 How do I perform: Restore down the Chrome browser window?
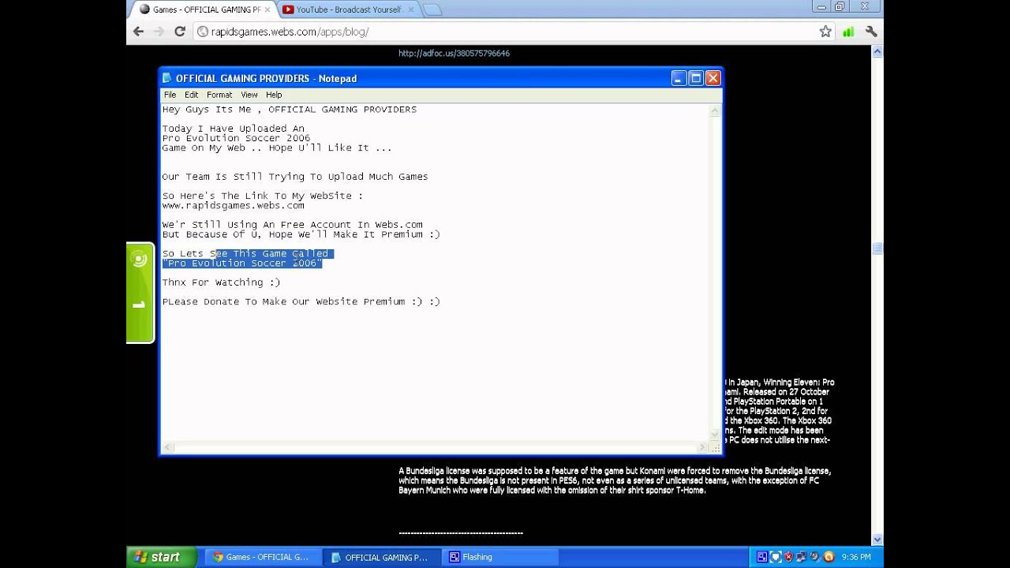(840, 6)
